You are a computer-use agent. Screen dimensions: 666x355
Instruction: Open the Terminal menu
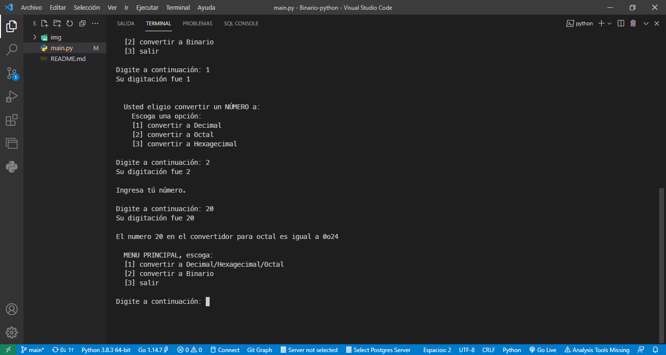(178, 7)
